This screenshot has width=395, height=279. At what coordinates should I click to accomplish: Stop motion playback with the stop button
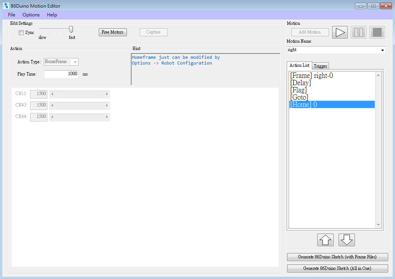tap(377, 32)
